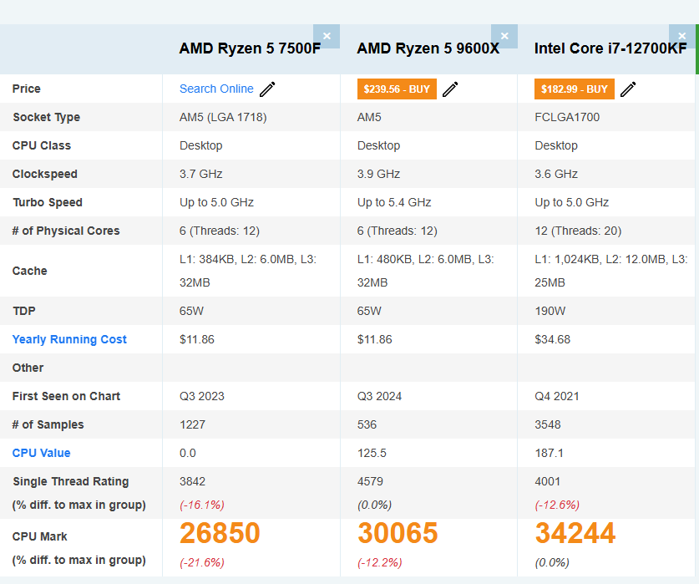Click the 125.5 CPU value cell
This screenshot has height=584, width=699.
click(x=372, y=454)
